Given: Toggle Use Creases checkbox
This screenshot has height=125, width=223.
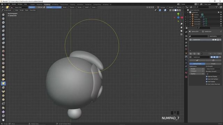Looking at the screenshot, I should point(207,82).
